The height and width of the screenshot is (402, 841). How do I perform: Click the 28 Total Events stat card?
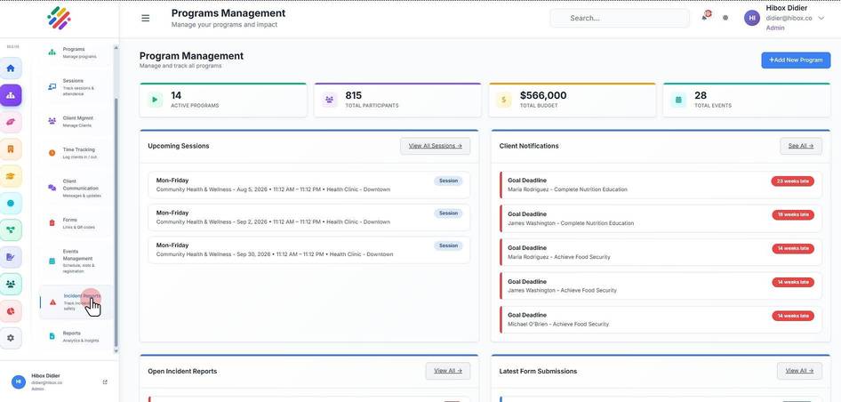pyautogui.click(x=747, y=100)
